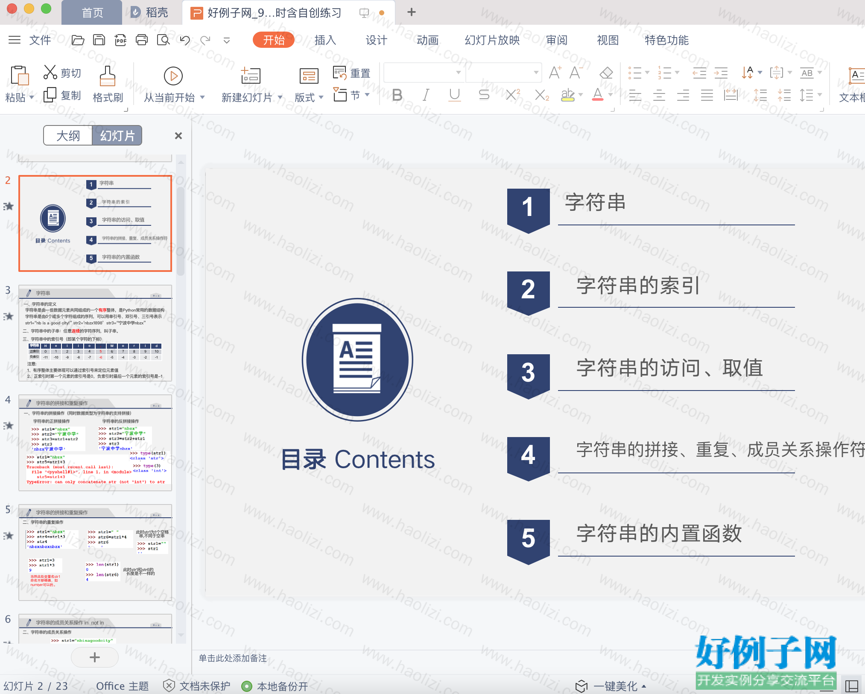This screenshot has height=694, width=865.
Task: Reset slide with 重置 button
Action: point(352,73)
